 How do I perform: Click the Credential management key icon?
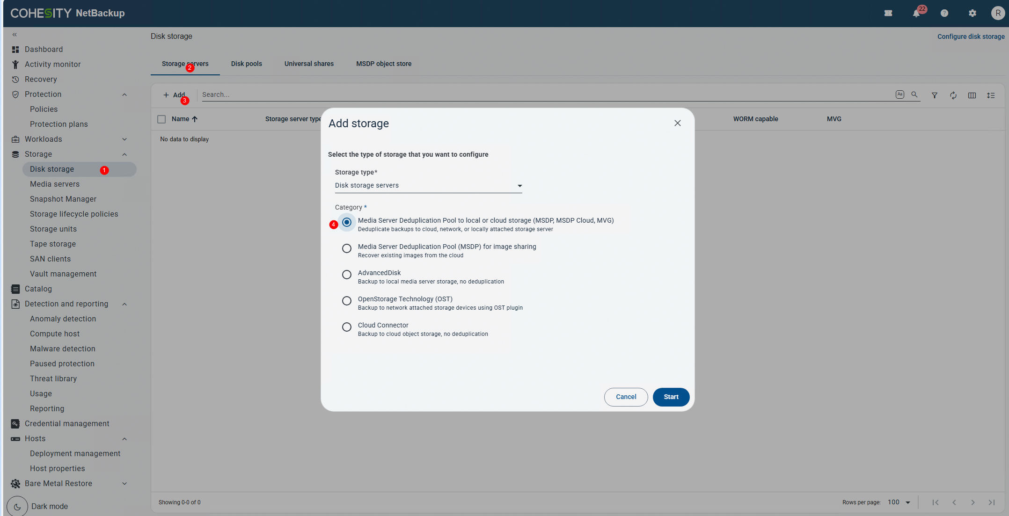point(15,424)
